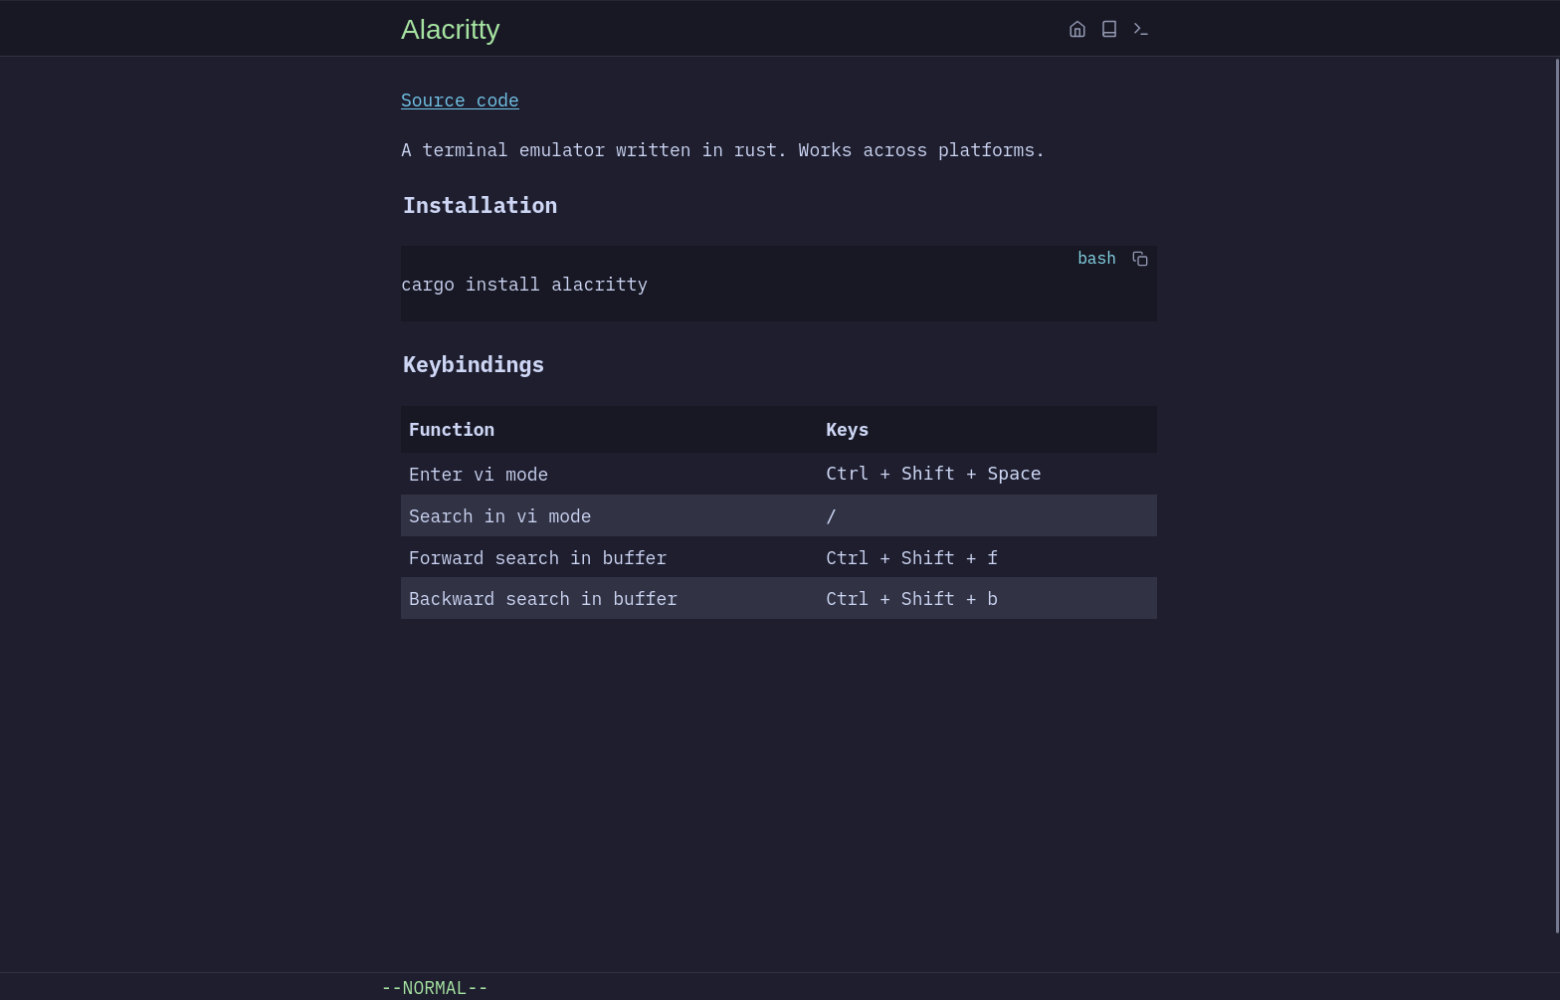Select the 'Ctrl + Shift + f' cell
Image resolution: width=1560 pixels, height=1000 pixels.
pos(988,557)
